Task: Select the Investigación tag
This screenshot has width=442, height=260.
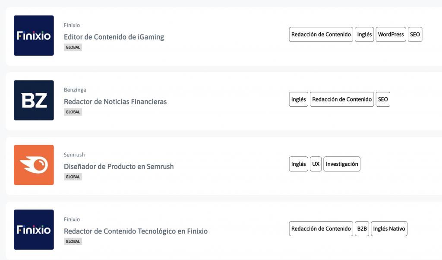Action: click(x=342, y=164)
